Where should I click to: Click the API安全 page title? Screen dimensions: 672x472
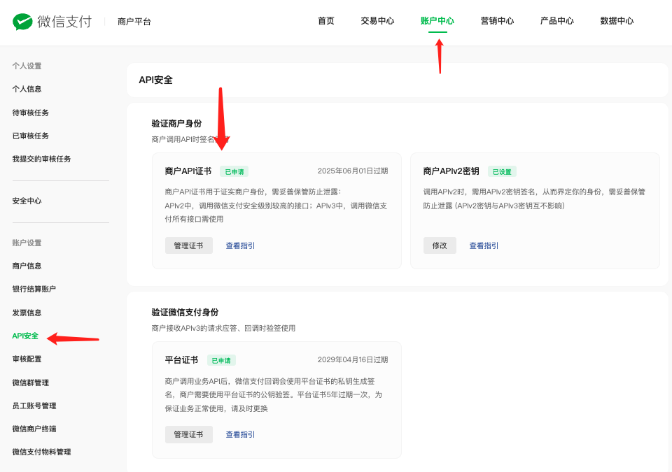click(x=155, y=80)
